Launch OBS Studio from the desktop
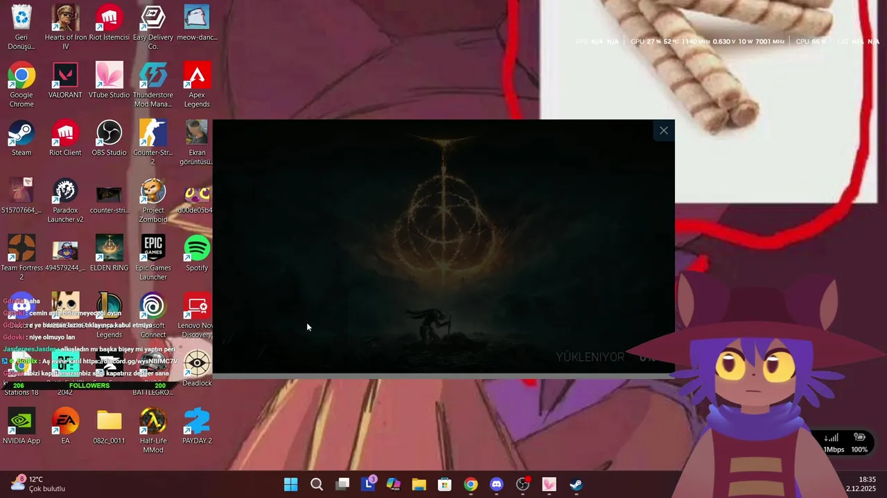 109,138
